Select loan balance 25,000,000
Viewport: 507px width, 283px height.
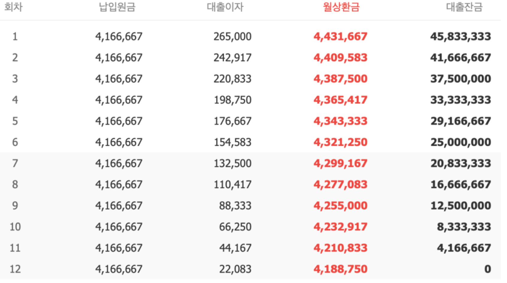pyautogui.click(x=461, y=143)
